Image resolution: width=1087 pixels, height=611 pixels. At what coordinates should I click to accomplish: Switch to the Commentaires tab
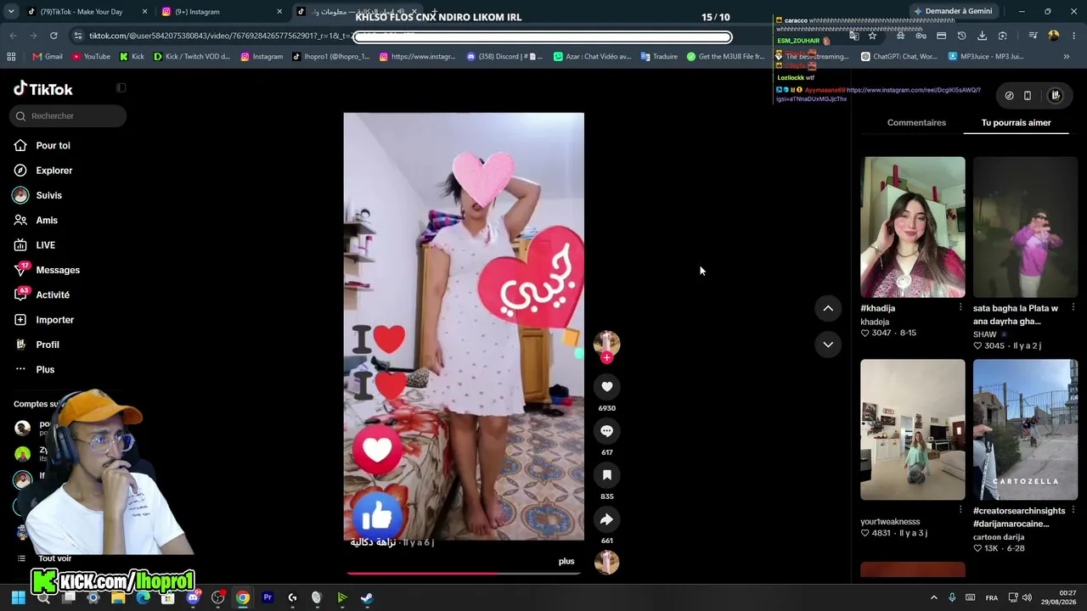click(x=916, y=123)
